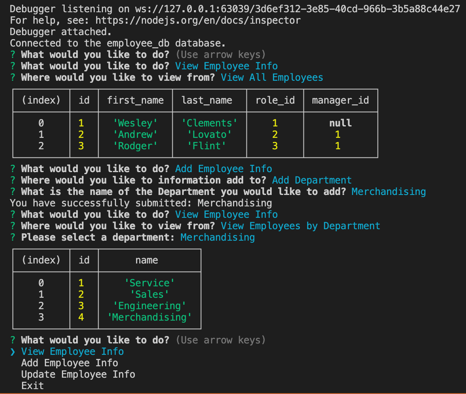
Task: Click Merchandising answer after 'Please select a department'
Action: coord(218,237)
